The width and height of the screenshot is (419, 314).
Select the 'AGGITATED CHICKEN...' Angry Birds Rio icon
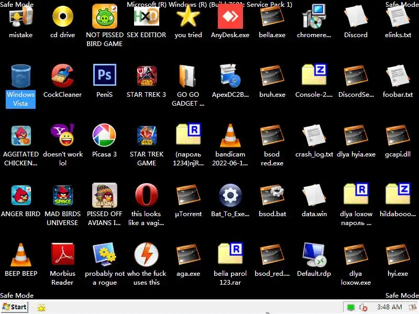[21, 136]
